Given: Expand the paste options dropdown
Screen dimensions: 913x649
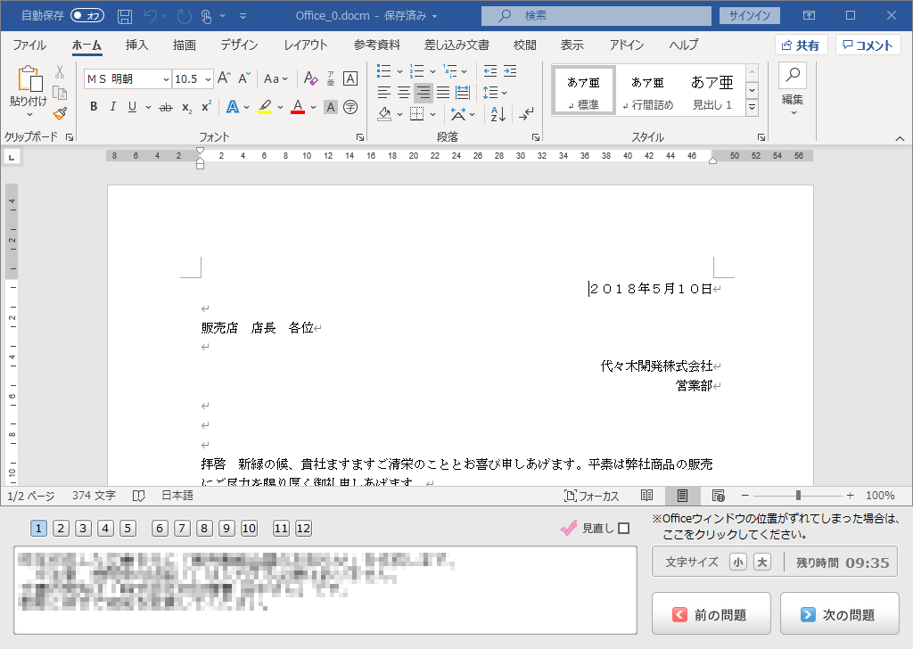Looking at the screenshot, I should (29, 115).
